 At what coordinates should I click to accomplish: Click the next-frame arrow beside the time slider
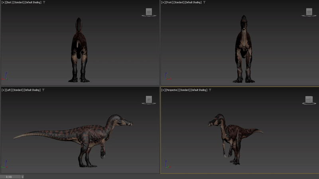click(22, 177)
